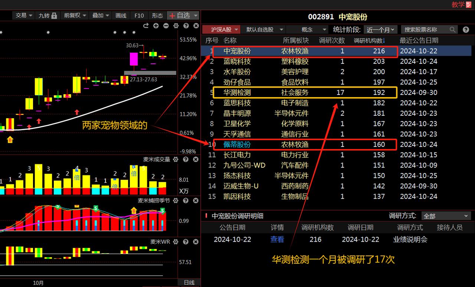Click the 调研日期 detail column header
Image resolution: width=475 pixels, height=287 pixels.
361,228
